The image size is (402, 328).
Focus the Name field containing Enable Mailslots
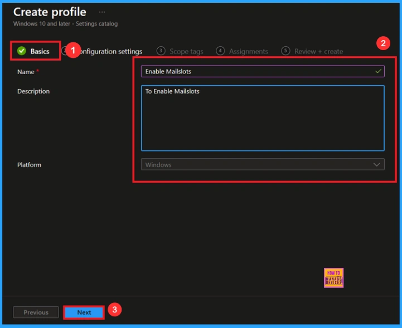(256, 71)
